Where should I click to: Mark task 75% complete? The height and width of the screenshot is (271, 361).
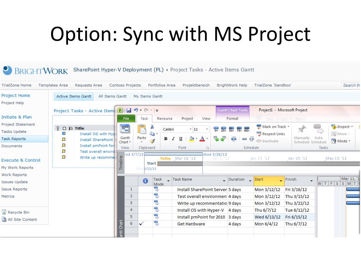(239, 129)
